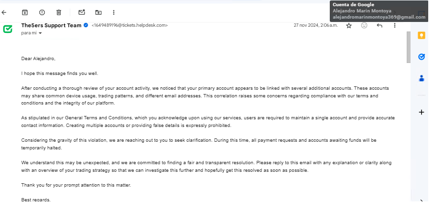The image size is (433, 210).
Task: Add an emoji reaction to message
Action: click(x=364, y=26)
